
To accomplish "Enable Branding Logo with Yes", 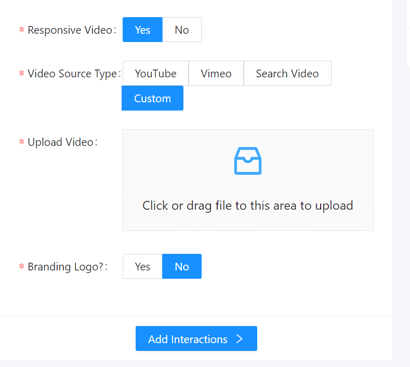I will (x=142, y=266).
